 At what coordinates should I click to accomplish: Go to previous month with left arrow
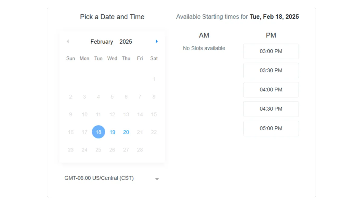(67, 41)
